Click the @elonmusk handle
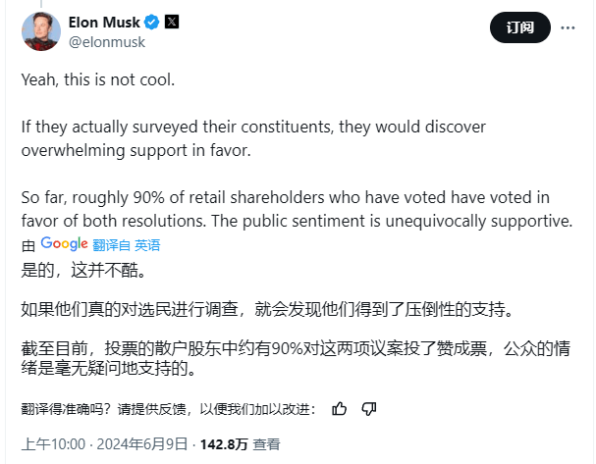This screenshot has height=464, width=596. pyautogui.click(x=105, y=42)
